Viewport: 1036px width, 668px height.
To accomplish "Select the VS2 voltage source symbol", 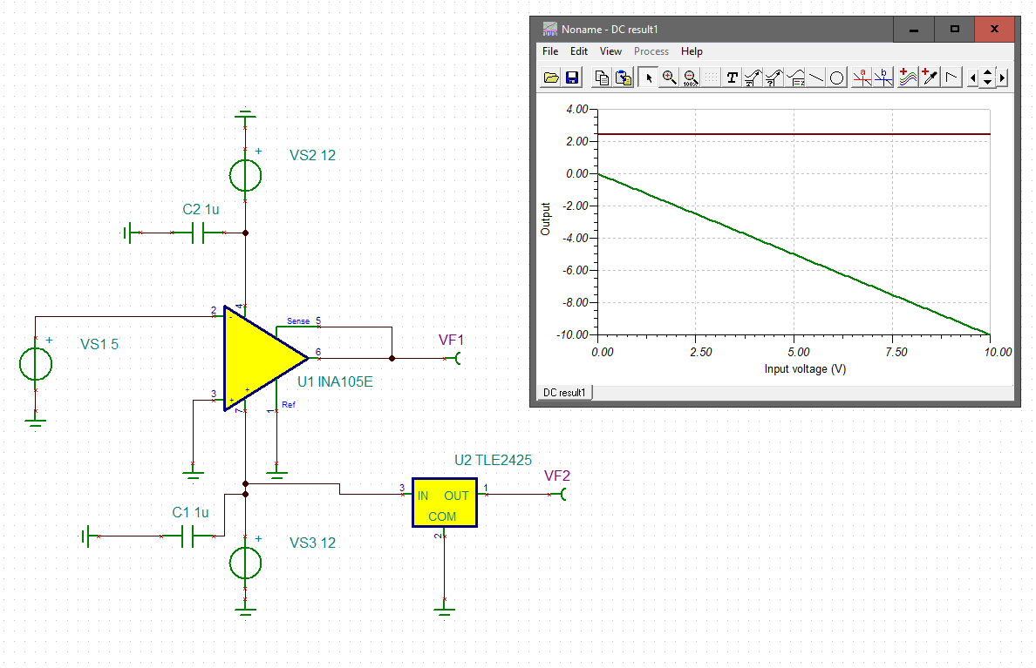I will tap(245, 176).
